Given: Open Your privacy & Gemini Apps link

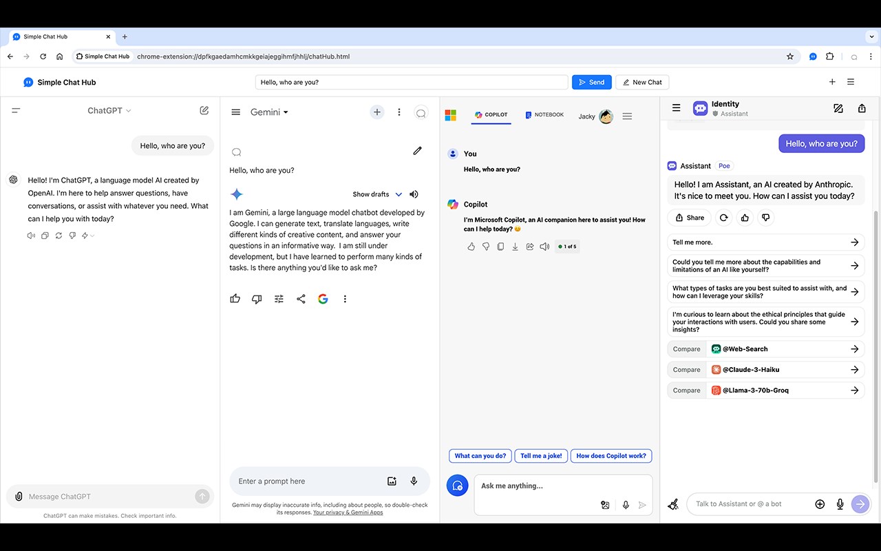Looking at the screenshot, I should (x=348, y=512).
